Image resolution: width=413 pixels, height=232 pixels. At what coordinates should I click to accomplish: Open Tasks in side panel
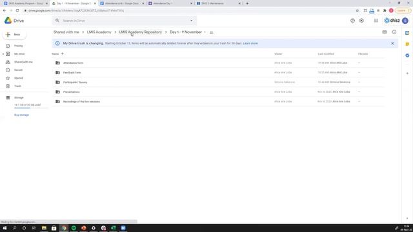pos(407,55)
